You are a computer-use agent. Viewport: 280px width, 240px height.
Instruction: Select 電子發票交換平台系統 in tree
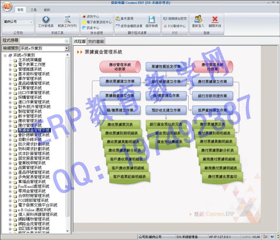pos(38,205)
